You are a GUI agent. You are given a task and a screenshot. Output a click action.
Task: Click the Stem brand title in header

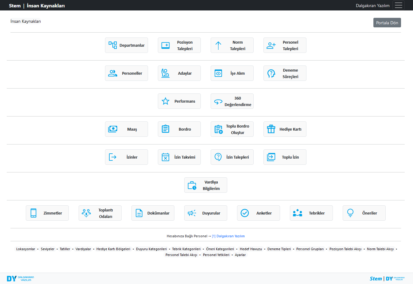point(15,6)
